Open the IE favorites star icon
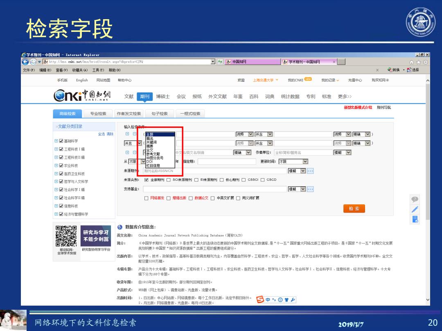Image resolution: width=442 pixels, height=331 pixels. pos(418,62)
